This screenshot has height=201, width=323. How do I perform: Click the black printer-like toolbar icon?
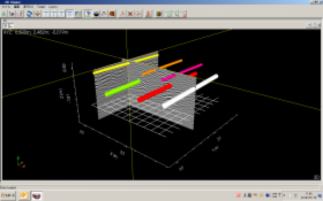(96, 14)
